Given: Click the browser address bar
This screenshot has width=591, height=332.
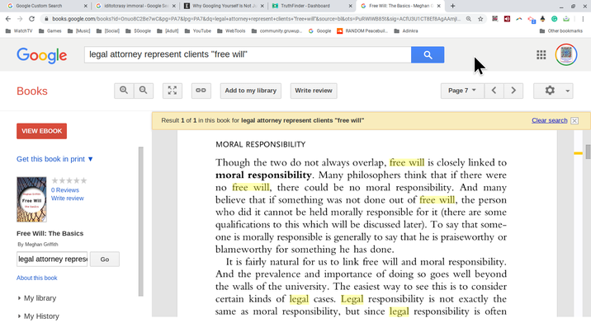Looking at the screenshot, I should [x=254, y=19].
